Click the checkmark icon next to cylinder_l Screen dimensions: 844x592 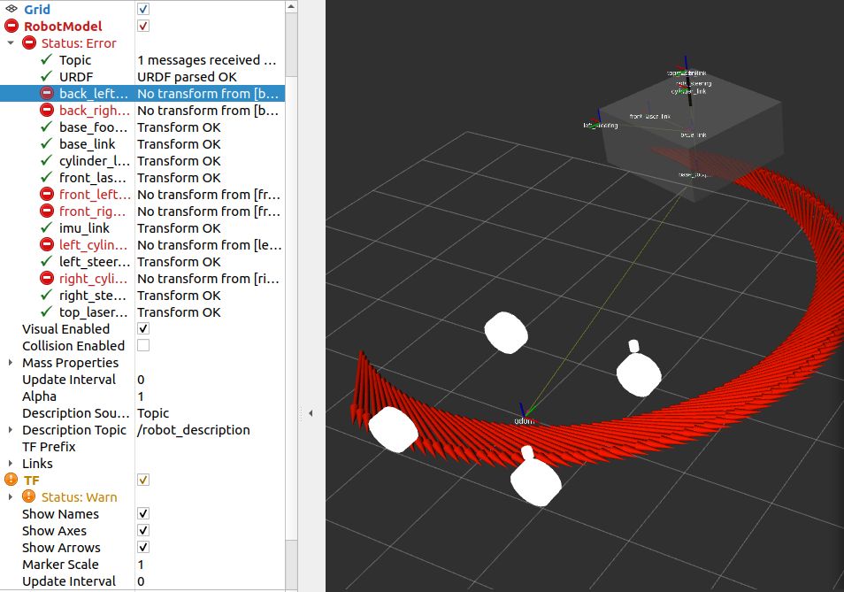point(47,160)
